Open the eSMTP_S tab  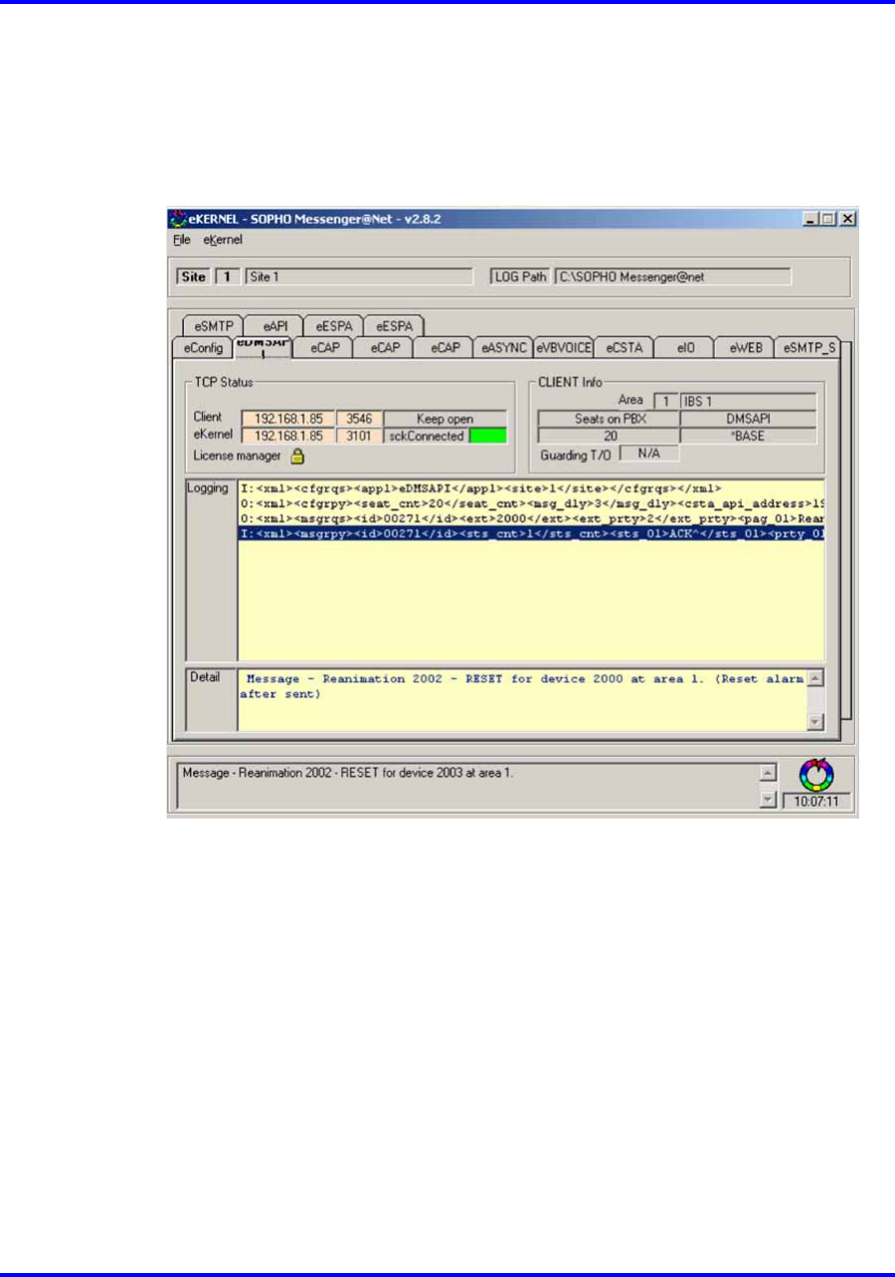[805, 348]
